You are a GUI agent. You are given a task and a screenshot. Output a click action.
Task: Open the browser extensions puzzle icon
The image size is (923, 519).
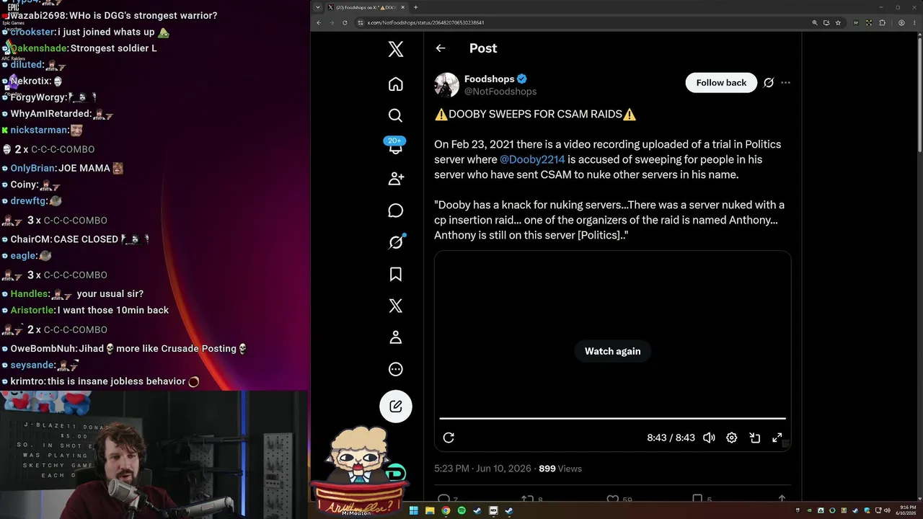[x=882, y=22]
